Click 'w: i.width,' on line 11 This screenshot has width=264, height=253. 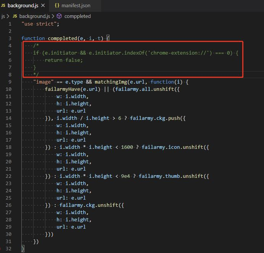pyautogui.click(x=72, y=96)
